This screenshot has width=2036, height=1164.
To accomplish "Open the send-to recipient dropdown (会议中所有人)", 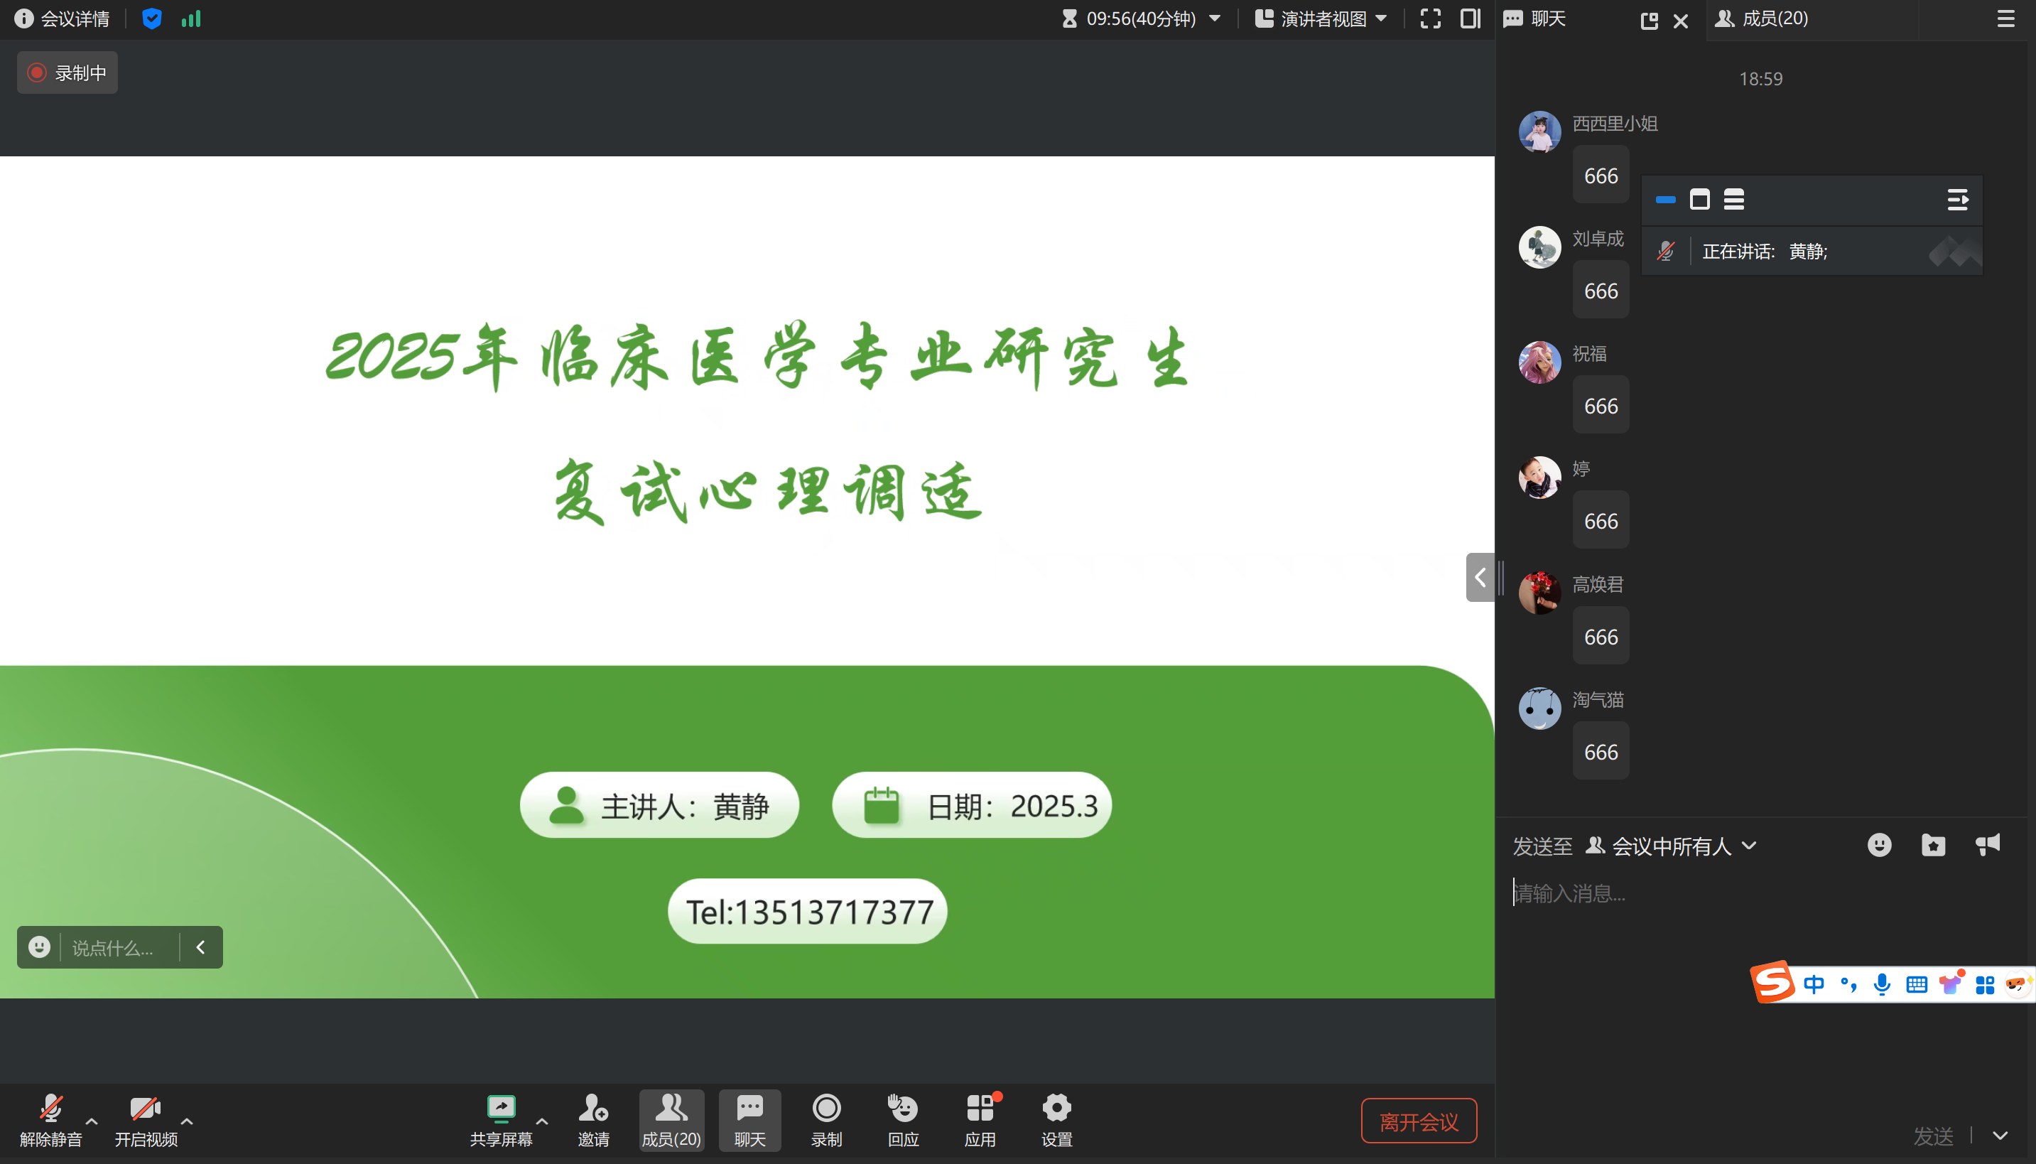I will click(x=1671, y=846).
